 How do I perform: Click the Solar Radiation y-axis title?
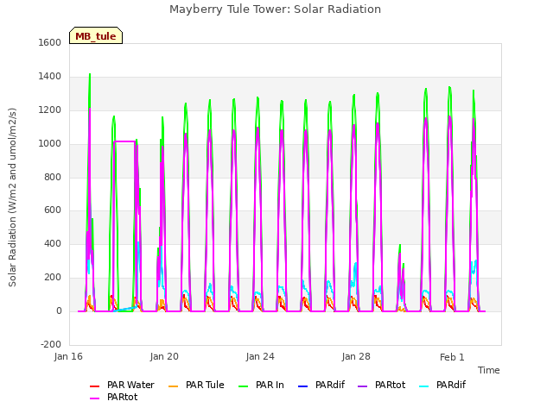(12, 198)
